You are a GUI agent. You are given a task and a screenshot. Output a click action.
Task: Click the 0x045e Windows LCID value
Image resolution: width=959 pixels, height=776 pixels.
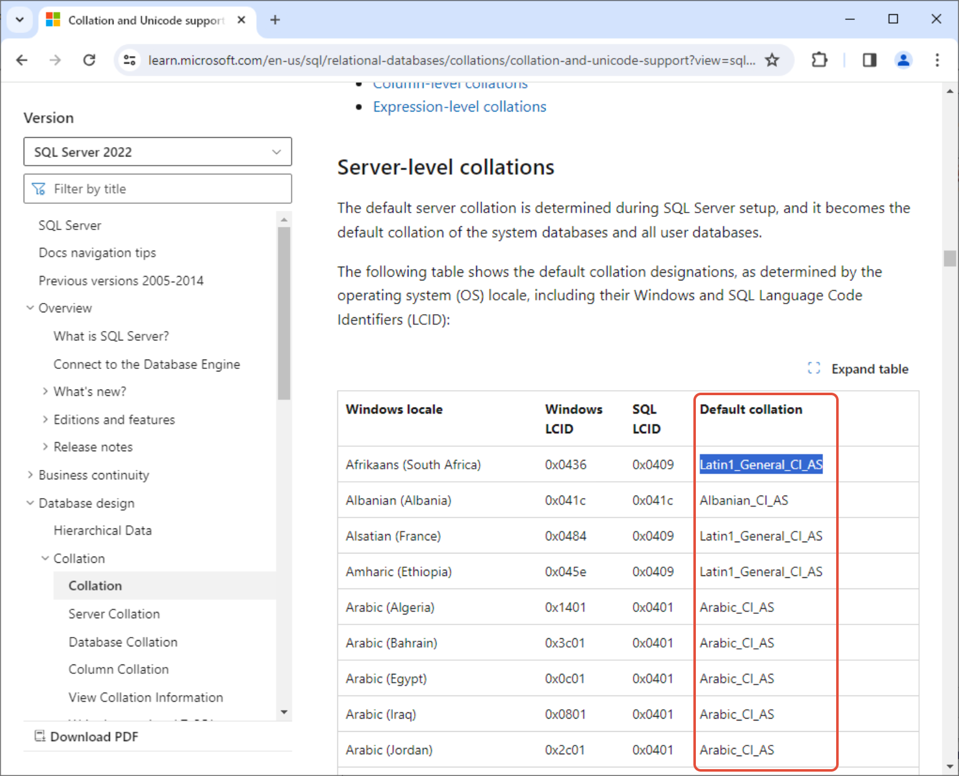click(565, 572)
